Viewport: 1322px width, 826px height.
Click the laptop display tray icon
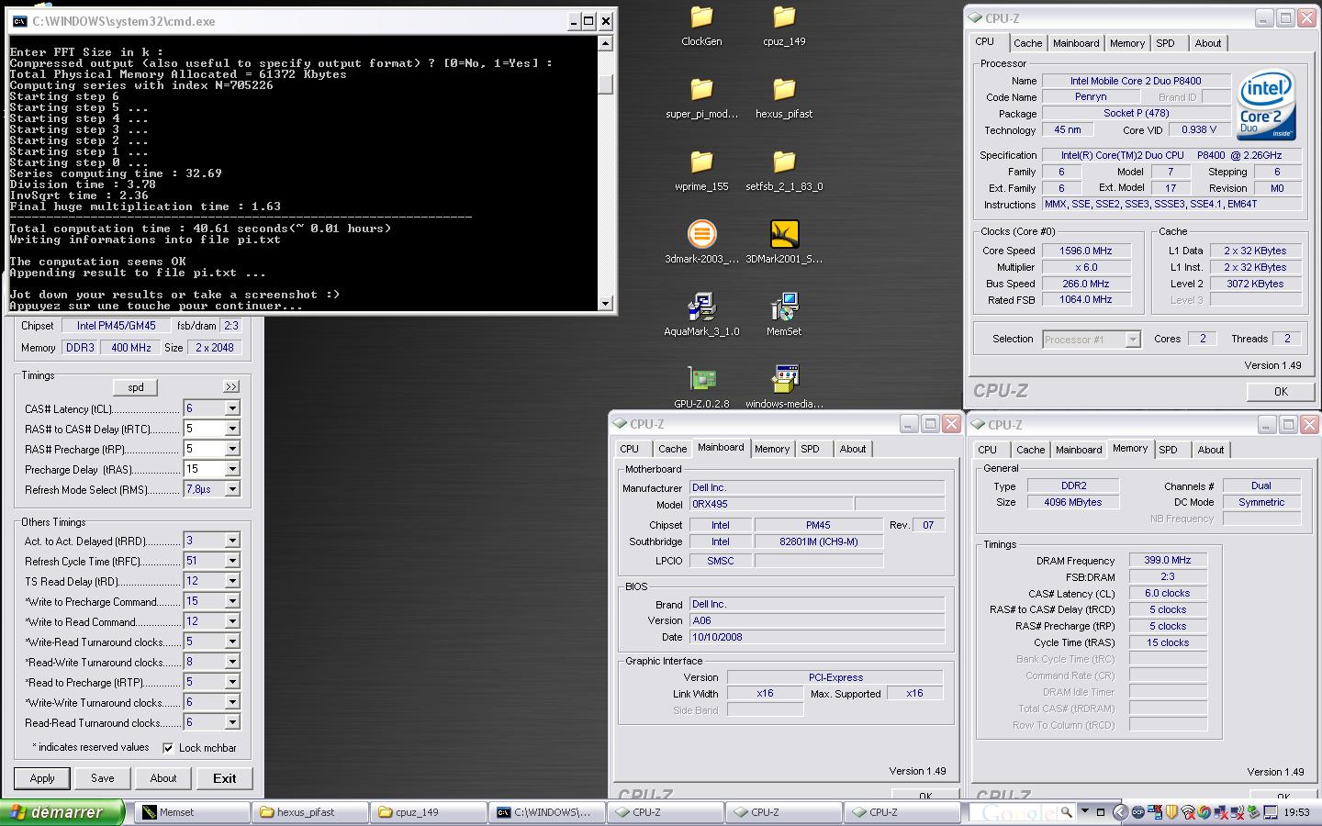[1271, 812]
